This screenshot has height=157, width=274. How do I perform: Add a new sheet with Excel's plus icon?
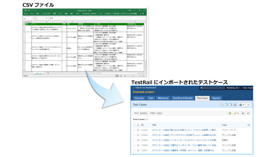point(48,73)
